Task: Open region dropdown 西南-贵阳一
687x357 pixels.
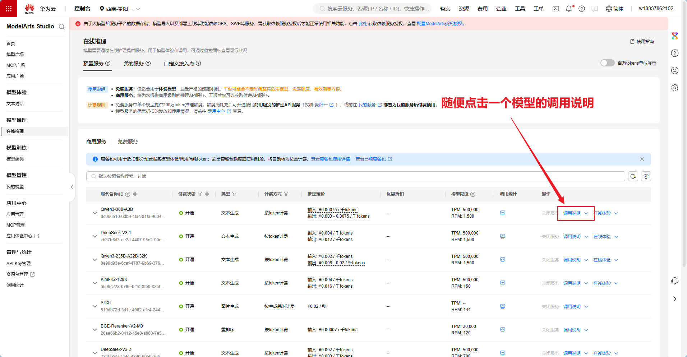Action: coord(120,9)
